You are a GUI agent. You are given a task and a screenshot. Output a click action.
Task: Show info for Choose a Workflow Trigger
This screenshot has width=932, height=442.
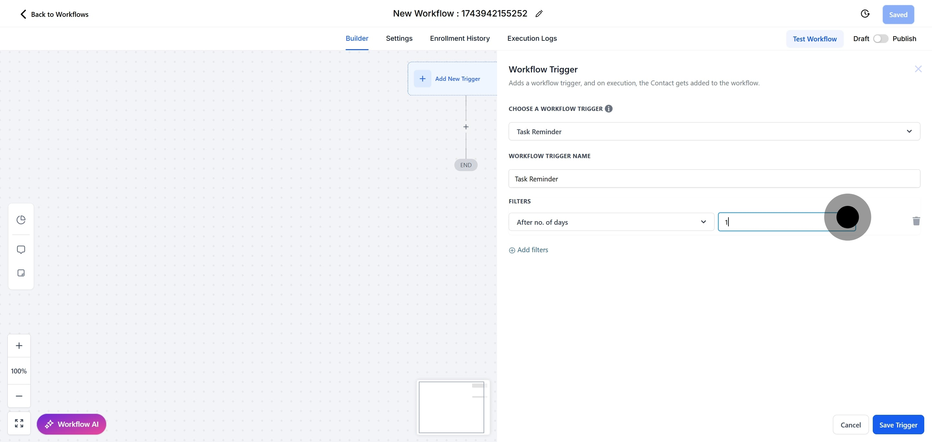608,108
